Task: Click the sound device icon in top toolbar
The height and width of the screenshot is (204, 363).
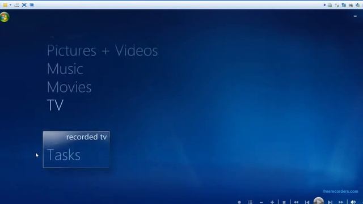Action: click(358, 5)
